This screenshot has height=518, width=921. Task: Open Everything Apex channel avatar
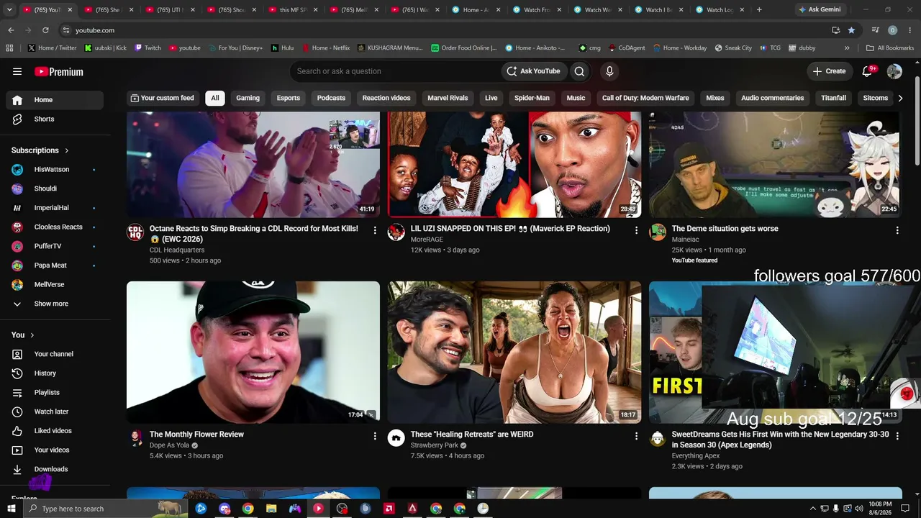point(658,437)
